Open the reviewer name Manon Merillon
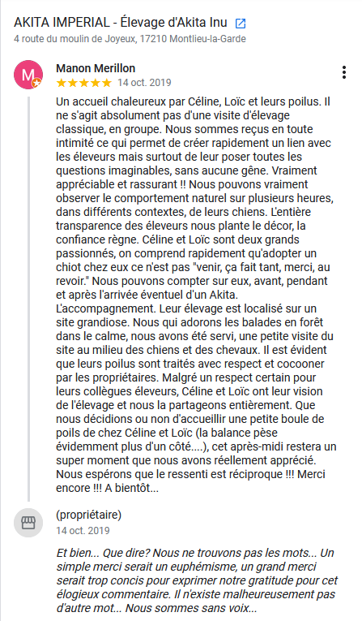362x621 pixels. click(96, 68)
